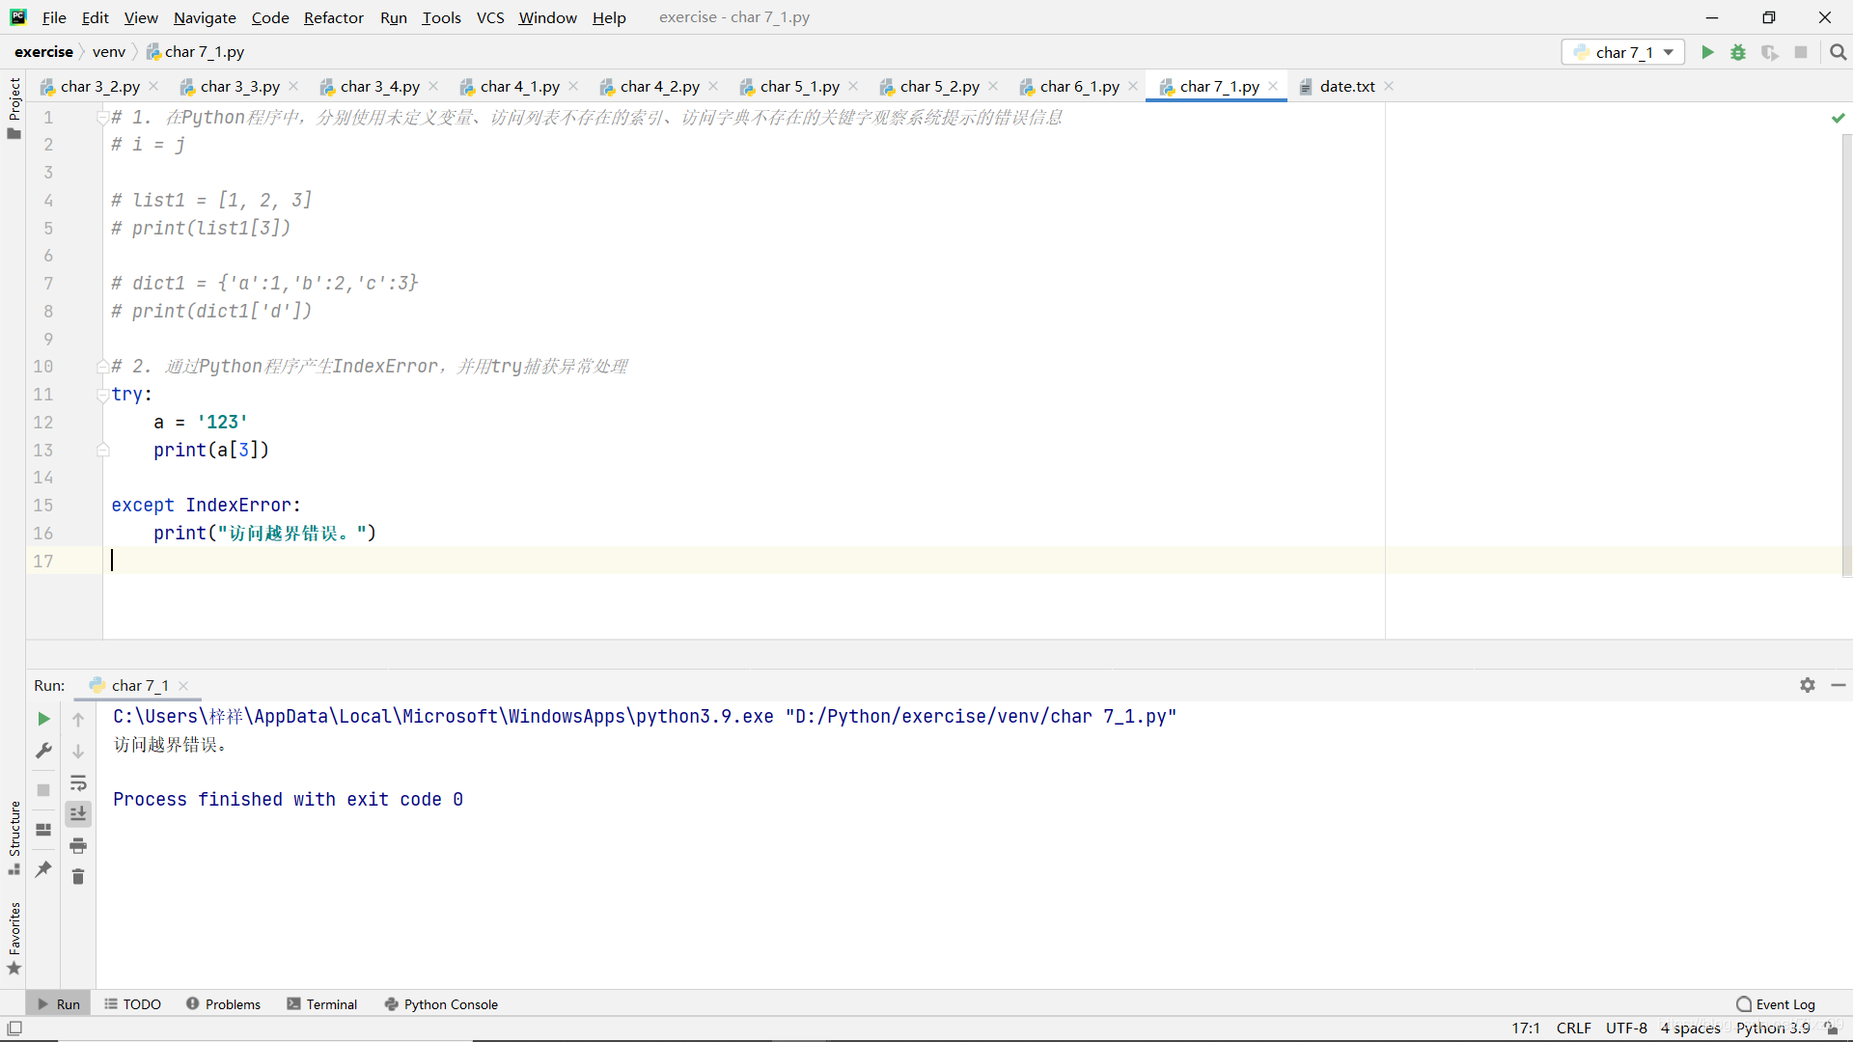Viewport: 1853px width, 1042px height.
Task: Click Run tool window button at bottom
Action: pos(59,1004)
